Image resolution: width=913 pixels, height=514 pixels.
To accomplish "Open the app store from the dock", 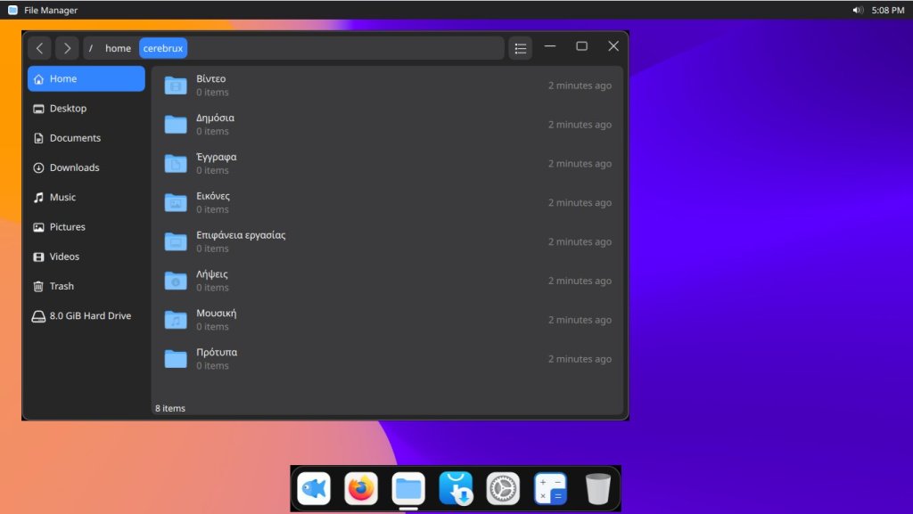I will pyautogui.click(x=456, y=488).
